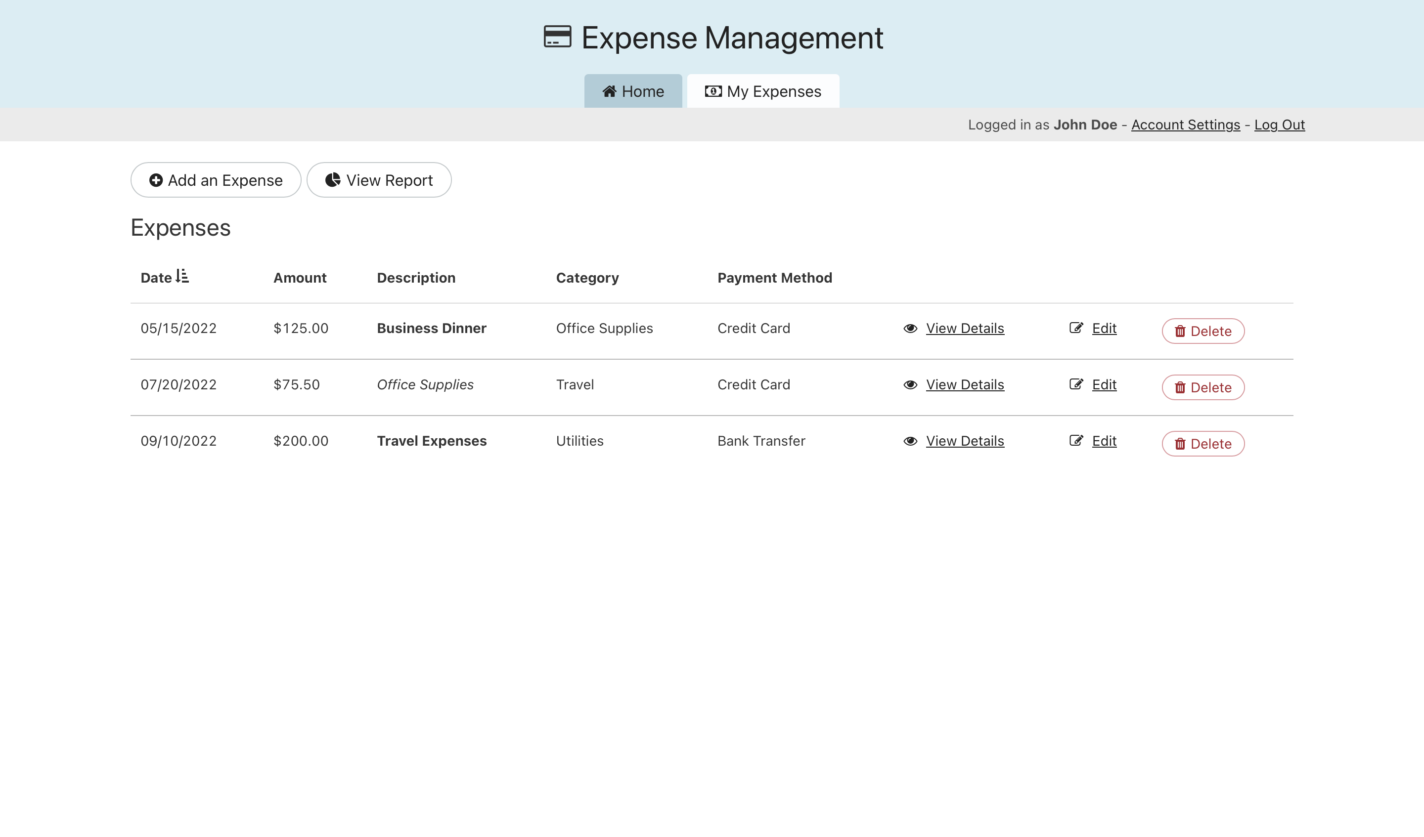Switch to My Expenses tab
Screen dimensions: 1424x837
[763, 91]
